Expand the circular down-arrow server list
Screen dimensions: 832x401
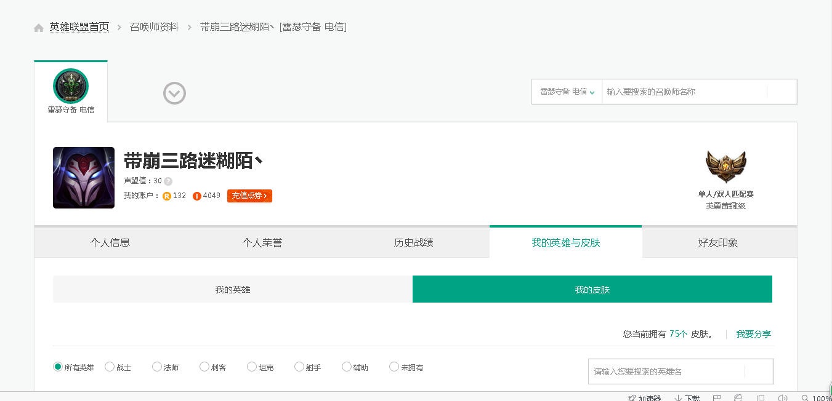coord(174,93)
